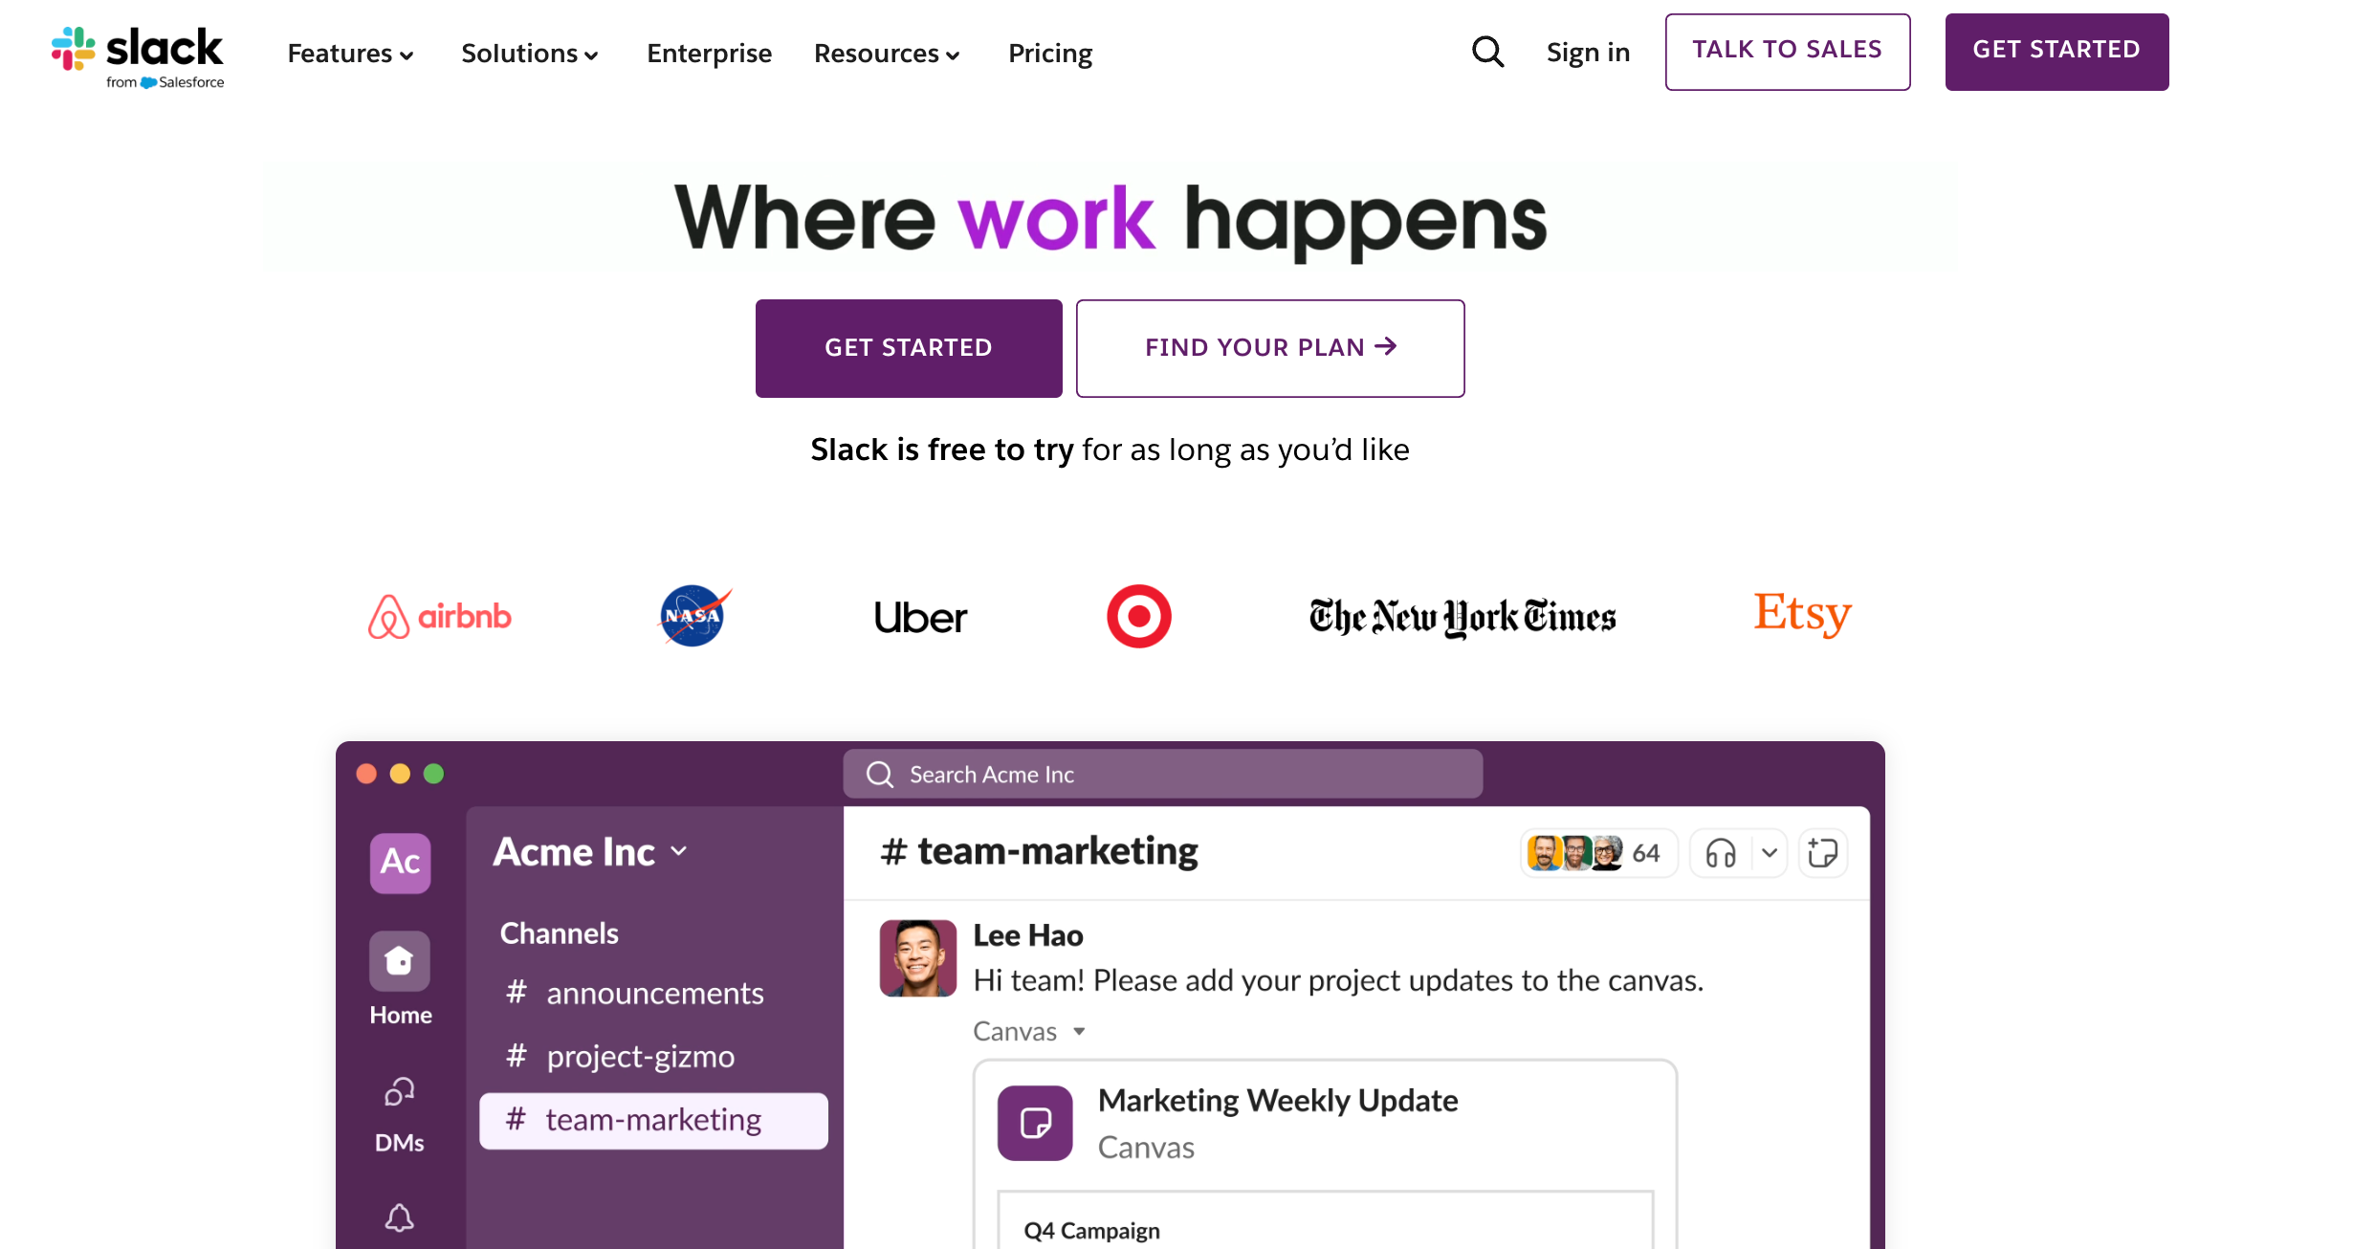Open the Pricing page
The width and height of the screenshot is (2353, 1249).
1050,54
